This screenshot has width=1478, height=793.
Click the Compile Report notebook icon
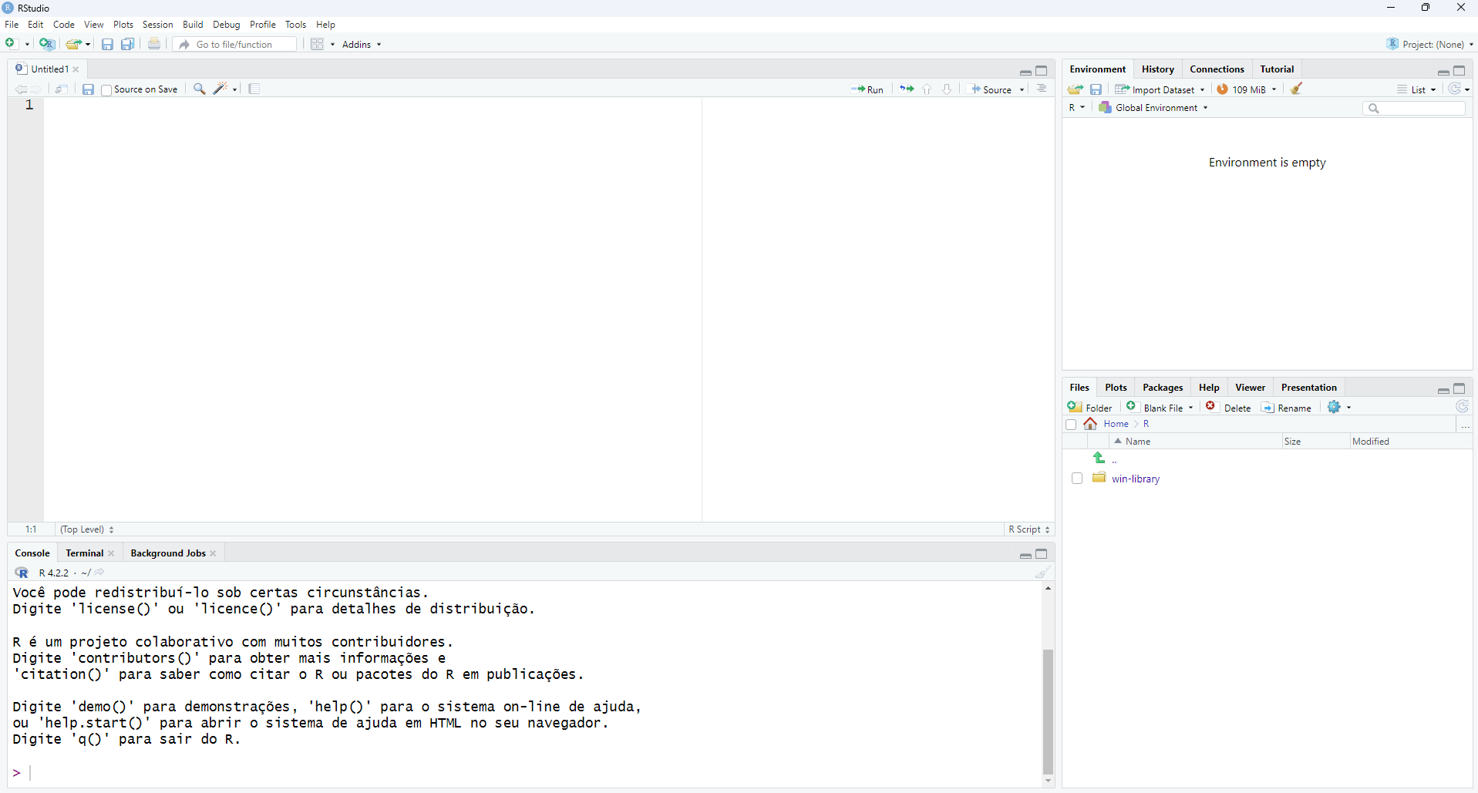coord(254,89)
